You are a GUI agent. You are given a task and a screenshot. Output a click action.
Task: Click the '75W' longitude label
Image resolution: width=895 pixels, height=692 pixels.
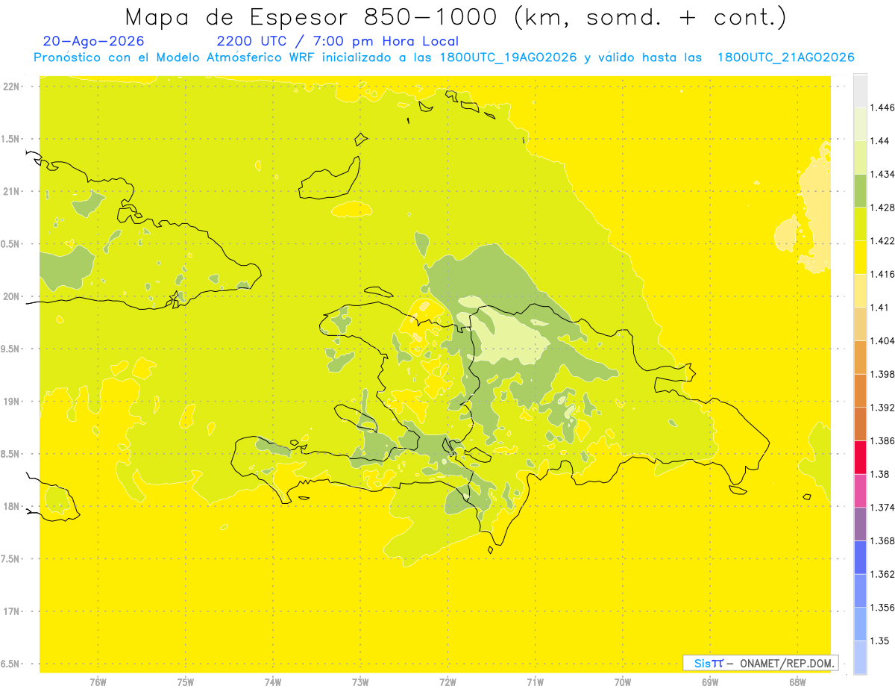tap(186, 682)
